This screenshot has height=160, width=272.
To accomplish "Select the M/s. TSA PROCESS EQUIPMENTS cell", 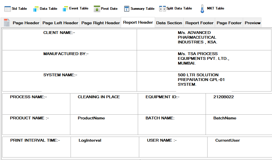I will point(204,61).
